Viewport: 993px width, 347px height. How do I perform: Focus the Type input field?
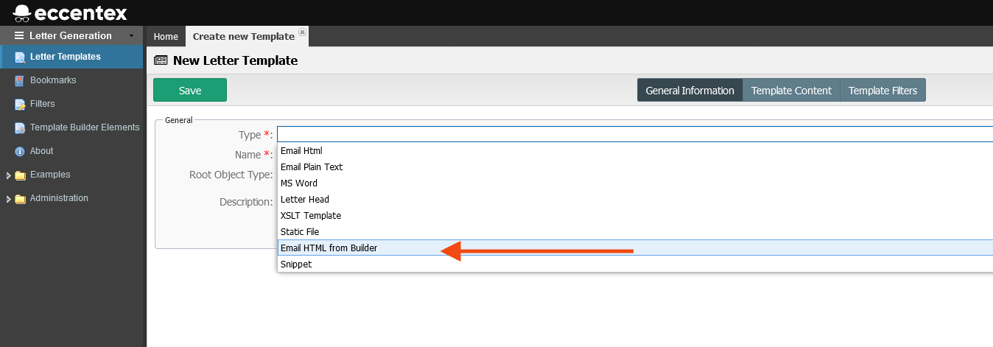point(635,134)
